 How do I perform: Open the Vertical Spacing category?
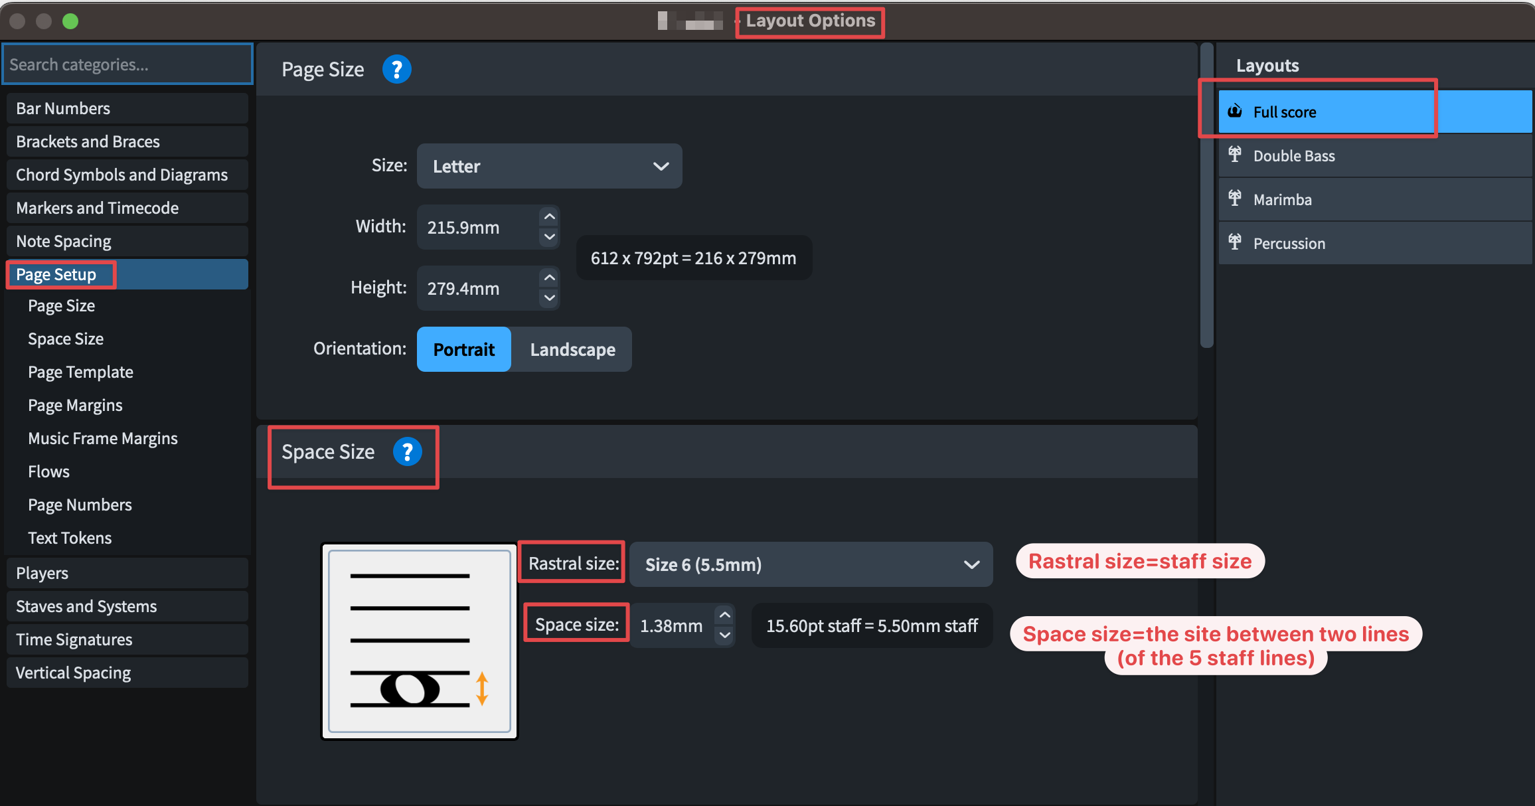point(73,673)
